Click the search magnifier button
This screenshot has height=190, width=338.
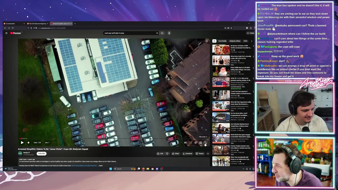tap(162, 33)
